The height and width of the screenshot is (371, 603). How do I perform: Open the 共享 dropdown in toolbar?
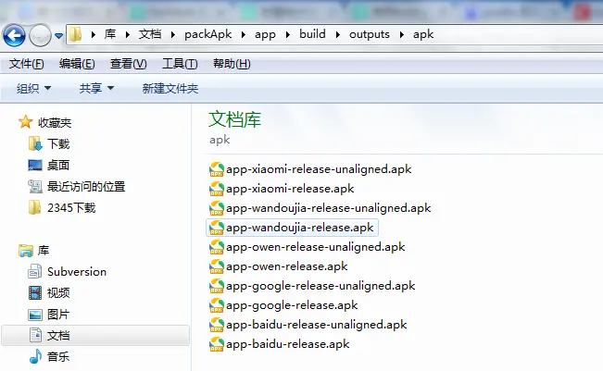[x=96, y=89]
